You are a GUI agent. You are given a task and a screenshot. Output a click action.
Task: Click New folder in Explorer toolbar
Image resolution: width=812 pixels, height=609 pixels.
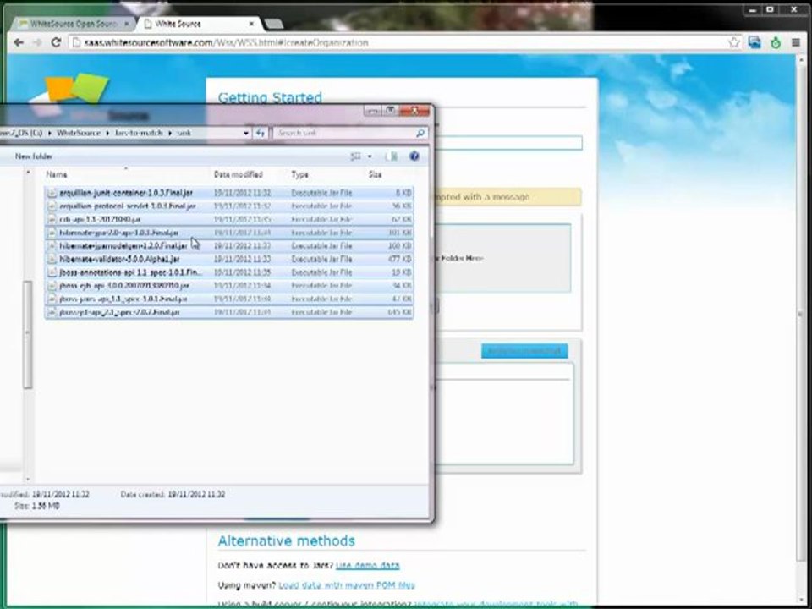[34, 156]
